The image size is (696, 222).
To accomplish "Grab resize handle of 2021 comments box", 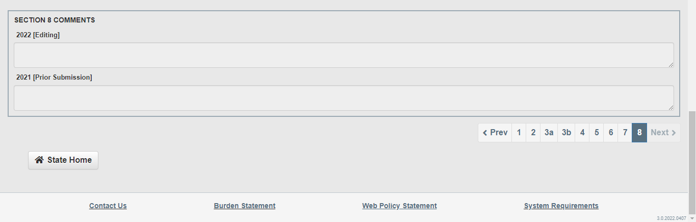I will [671, 108].
